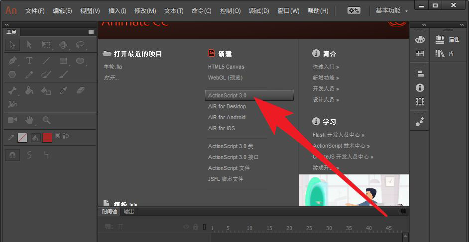Select the 3D Rotation tool
The height and width of the screenshot is (242, 469).
pyautogui.click(x=63, y=45)
